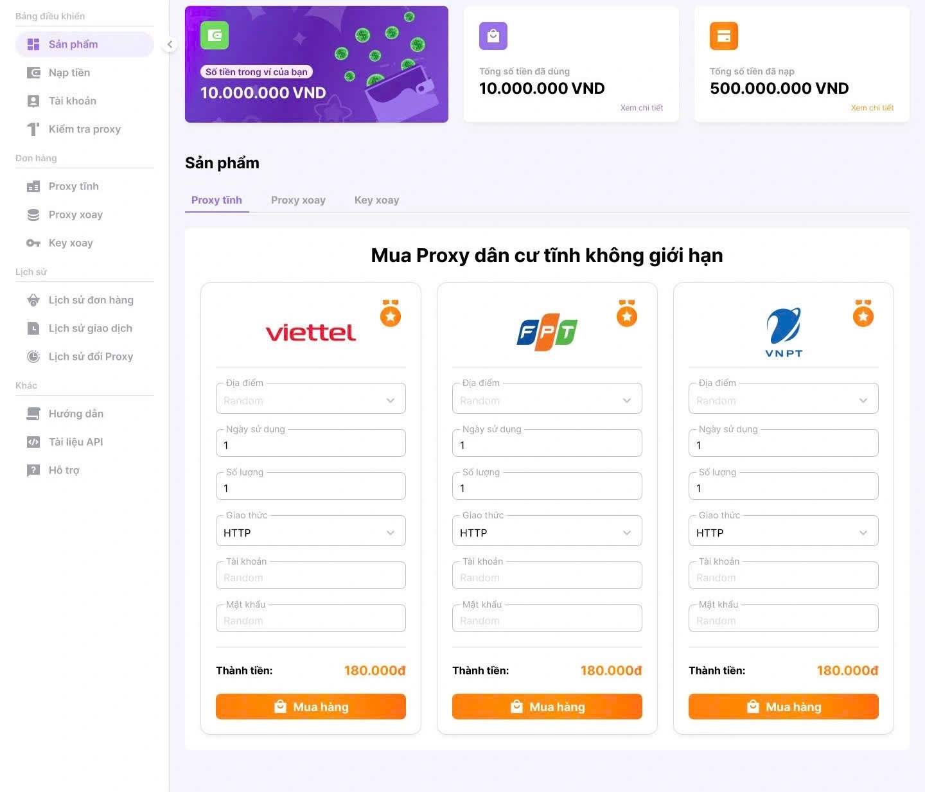Viewport: 925px width, 792px height.
Task: Switch to the Key xoay tab
Action: click(376, 200)
